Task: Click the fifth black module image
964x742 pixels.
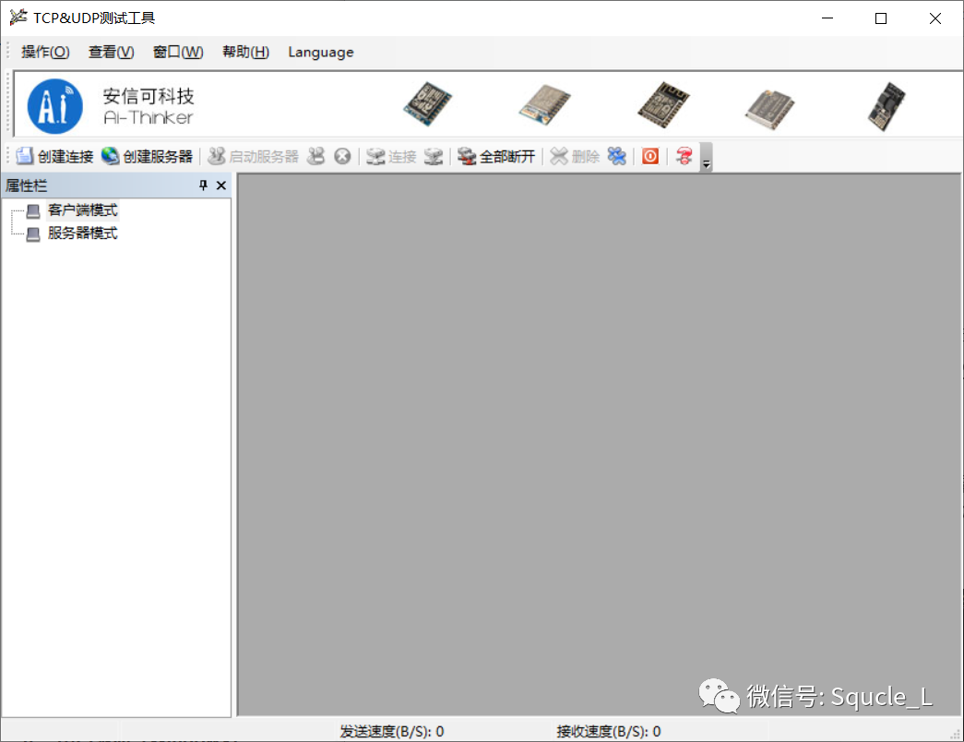Action: (887, 106)
